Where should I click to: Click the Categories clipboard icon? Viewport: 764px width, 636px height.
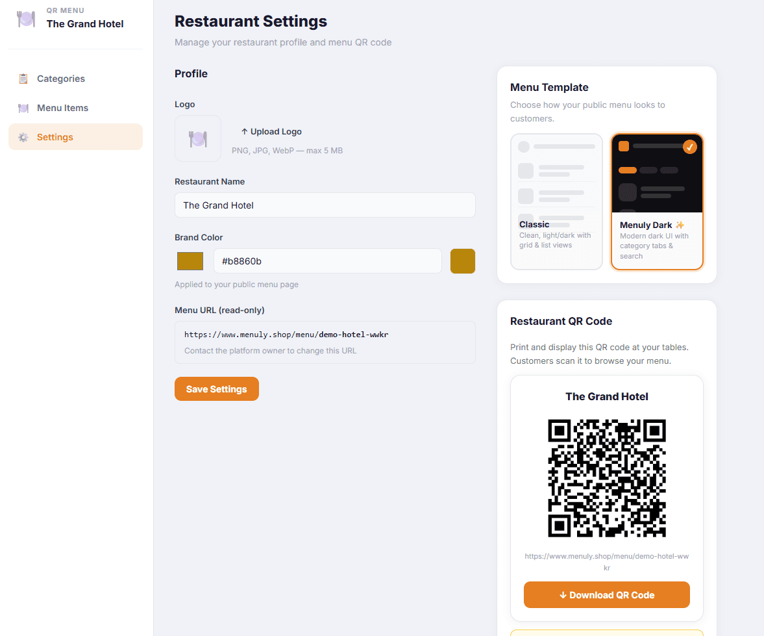point(23,79)
